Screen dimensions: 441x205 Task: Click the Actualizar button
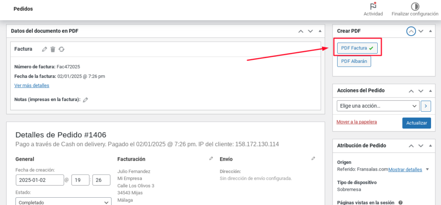pyautogui.click(x=416, y=123)
